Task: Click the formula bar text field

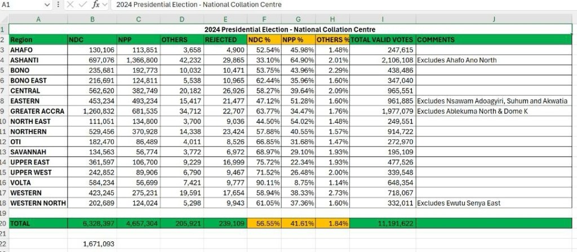Action: point(338,5)
